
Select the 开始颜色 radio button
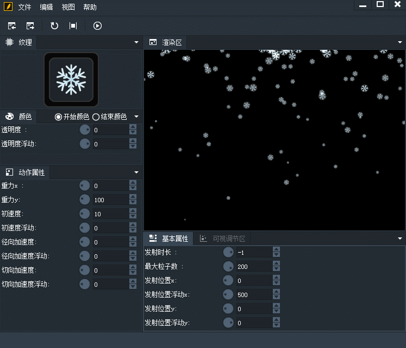58,117
